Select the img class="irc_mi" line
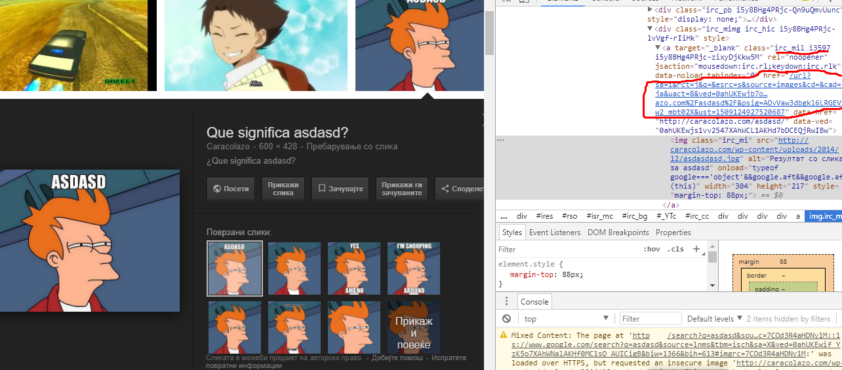 (669, 168)
